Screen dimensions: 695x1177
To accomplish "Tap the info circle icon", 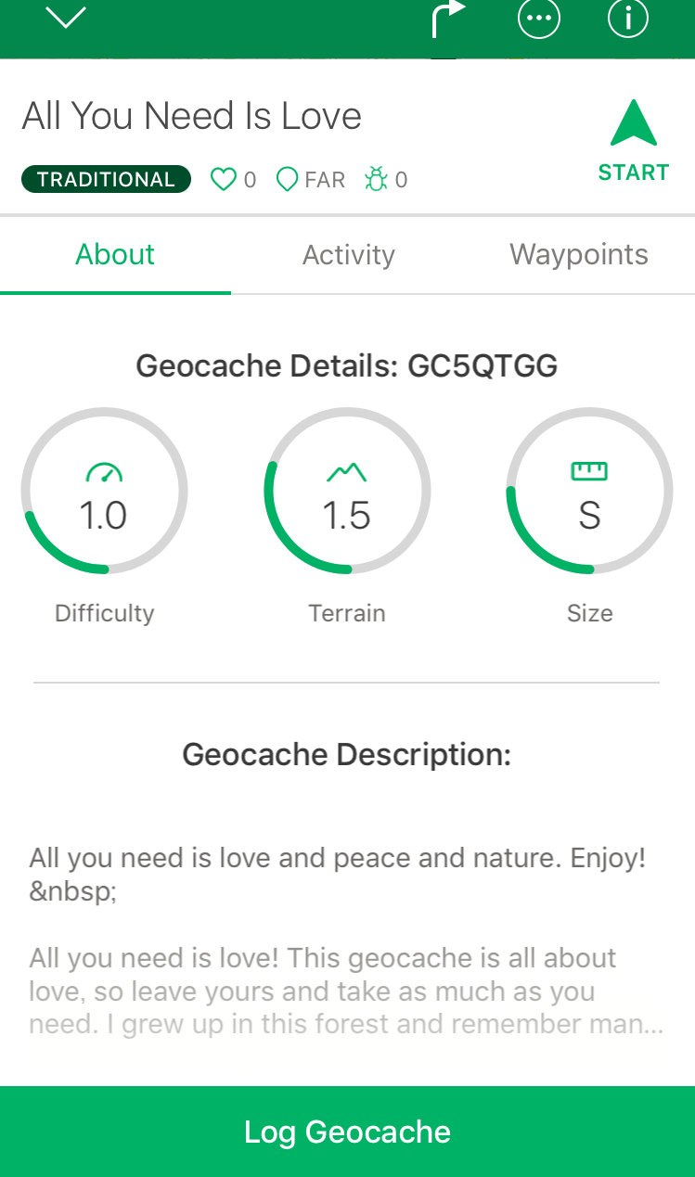I will (x=627, y=19).
